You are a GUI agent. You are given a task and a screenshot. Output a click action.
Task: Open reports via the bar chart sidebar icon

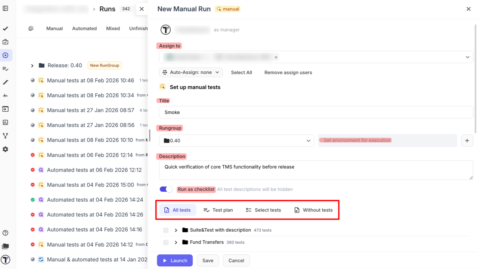(x=6, y=122)
